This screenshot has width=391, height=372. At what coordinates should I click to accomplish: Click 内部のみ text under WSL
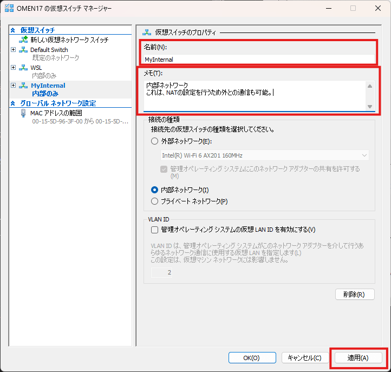click(x=44, y=76)
